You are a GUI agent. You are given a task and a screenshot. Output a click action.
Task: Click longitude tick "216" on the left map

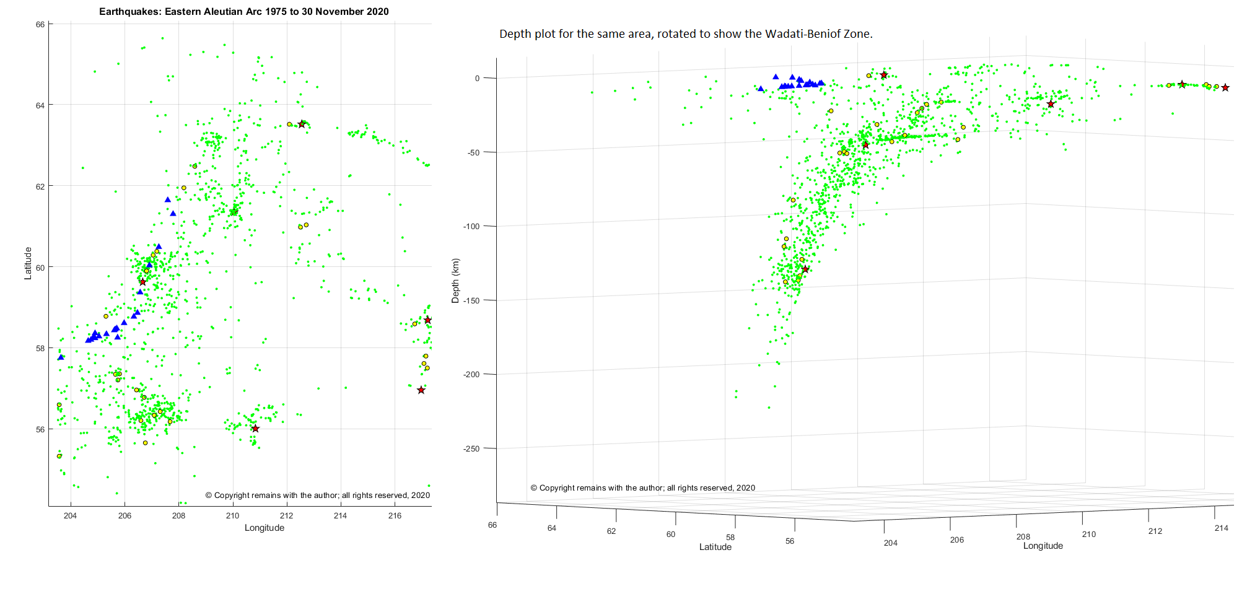(395, 515)
